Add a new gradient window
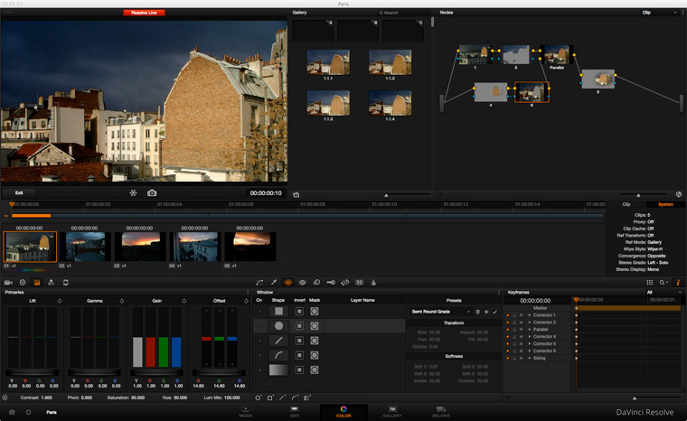687x421 pixels. pyautogui.click(x=307, y=398)
